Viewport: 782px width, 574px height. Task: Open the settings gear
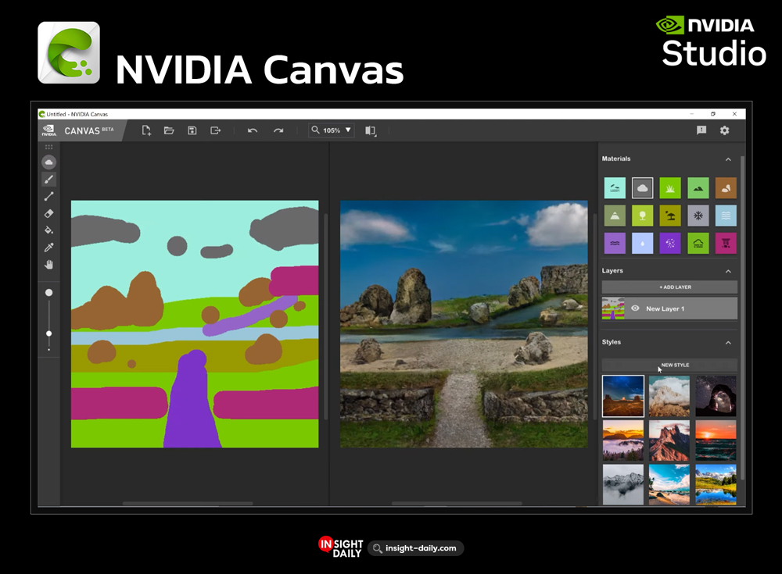click(724, 130)
